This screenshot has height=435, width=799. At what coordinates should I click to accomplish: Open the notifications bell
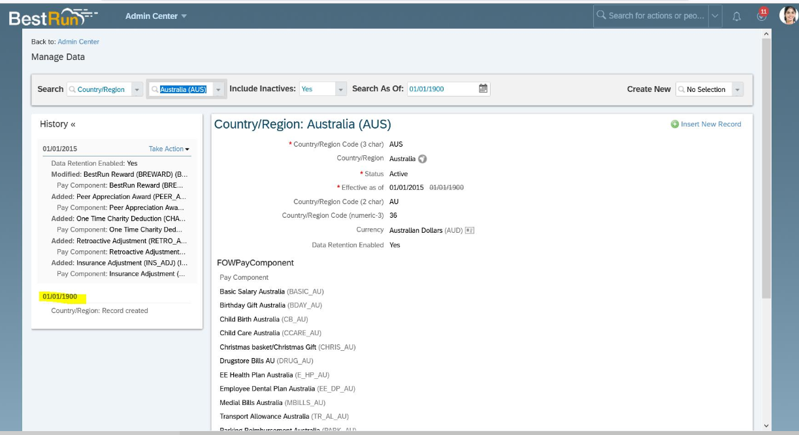pyautogui.click(x=737, y=16)
